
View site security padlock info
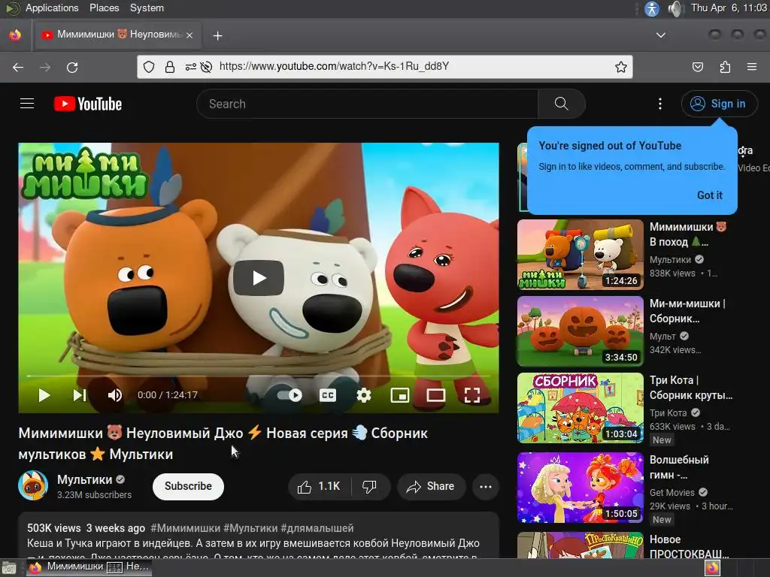[170, 67]
